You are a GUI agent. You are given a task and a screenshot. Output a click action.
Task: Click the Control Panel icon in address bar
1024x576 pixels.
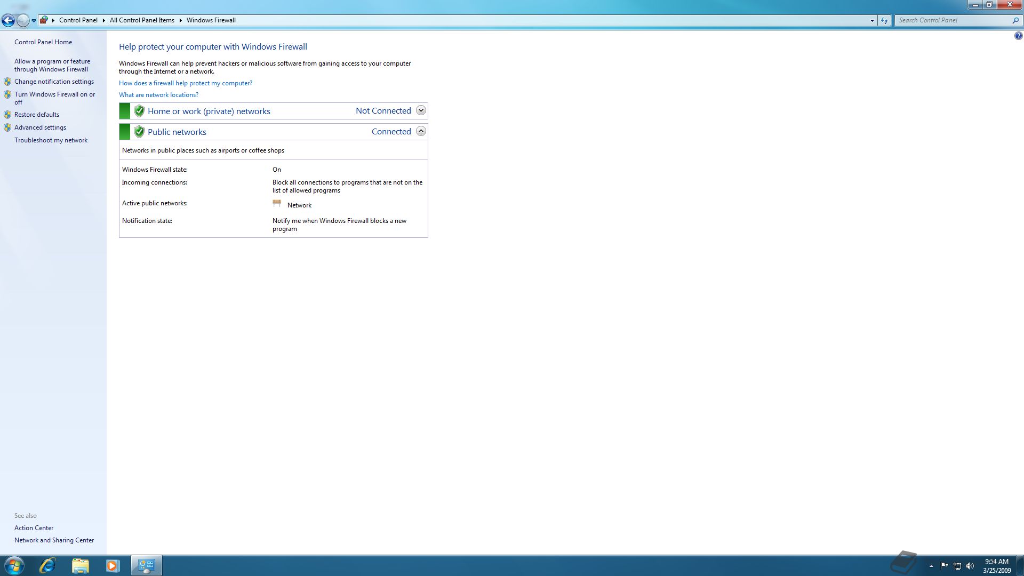44,20
